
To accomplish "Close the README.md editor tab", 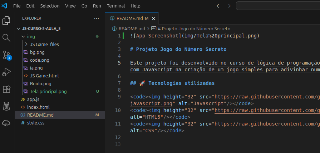I will (154, 19).
